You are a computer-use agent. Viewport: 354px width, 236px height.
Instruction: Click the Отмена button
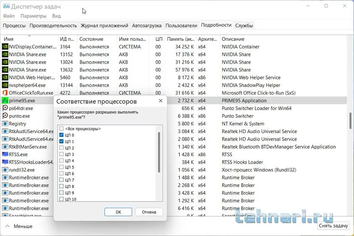point(149,212)
